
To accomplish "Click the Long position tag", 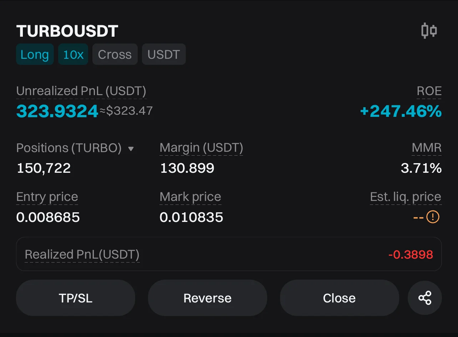I will pyautogui.click(x=35, y=55).
